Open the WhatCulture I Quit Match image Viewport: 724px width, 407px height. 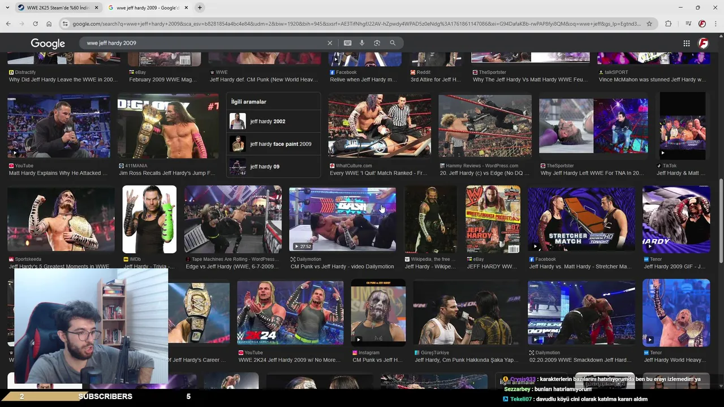click(x=380, y=126)
